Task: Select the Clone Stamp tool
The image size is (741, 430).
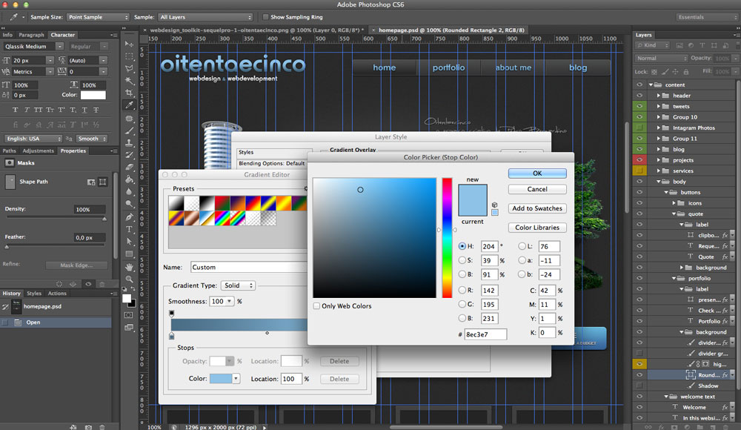Action: pyautogui.click(x=129, y=143)
